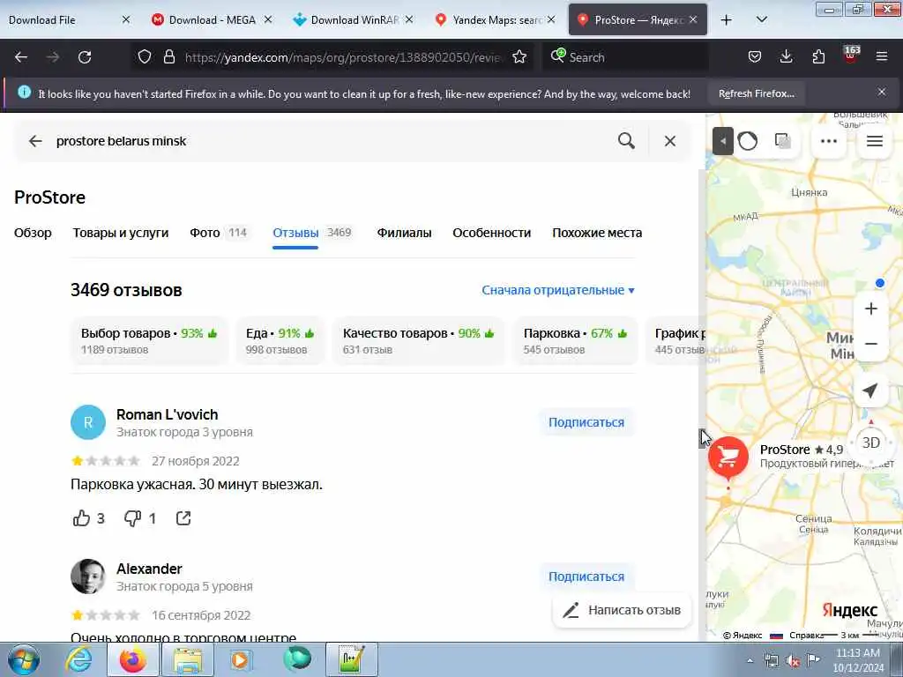Filter reviews by Качество товаров
The image size is (903, 677).
[x=418, y=341]
